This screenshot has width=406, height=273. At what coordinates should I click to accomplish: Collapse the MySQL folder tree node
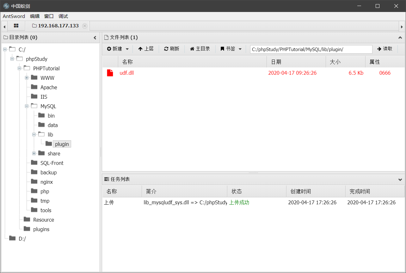[27, 106]
